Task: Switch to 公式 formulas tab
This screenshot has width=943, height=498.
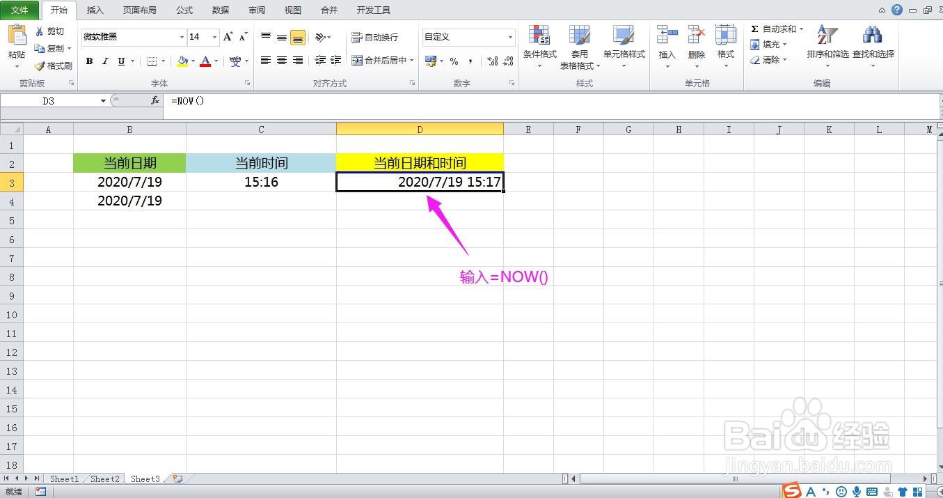Action: 184,10
